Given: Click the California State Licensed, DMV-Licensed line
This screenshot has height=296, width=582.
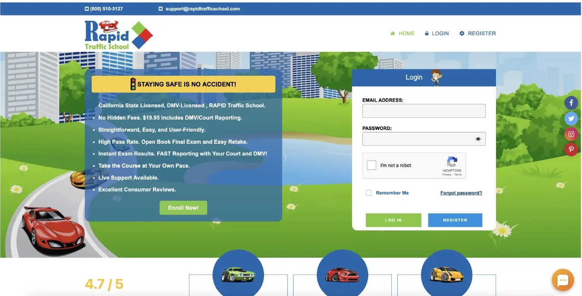Looking at the screenshot, I should coord(182,106).
